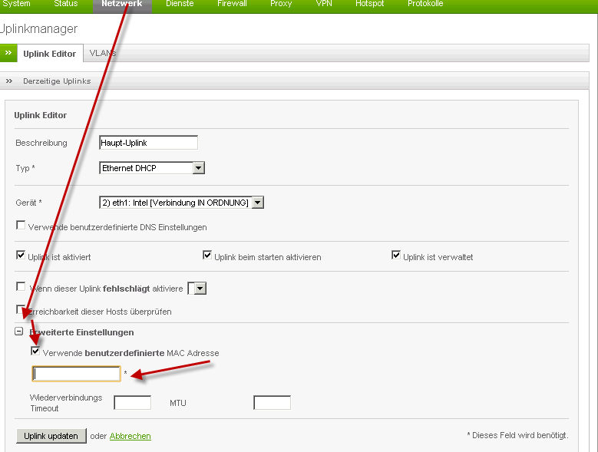Screen dimensions: 598x452
Task: Click the Uplink updaten button
Action: click(x=51, y=436)
